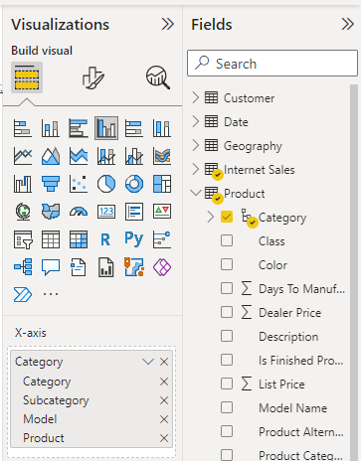The height and width of the screenshot is (461, 361).
Task: Check the Model Name field
Action: [x=227, y=407]
